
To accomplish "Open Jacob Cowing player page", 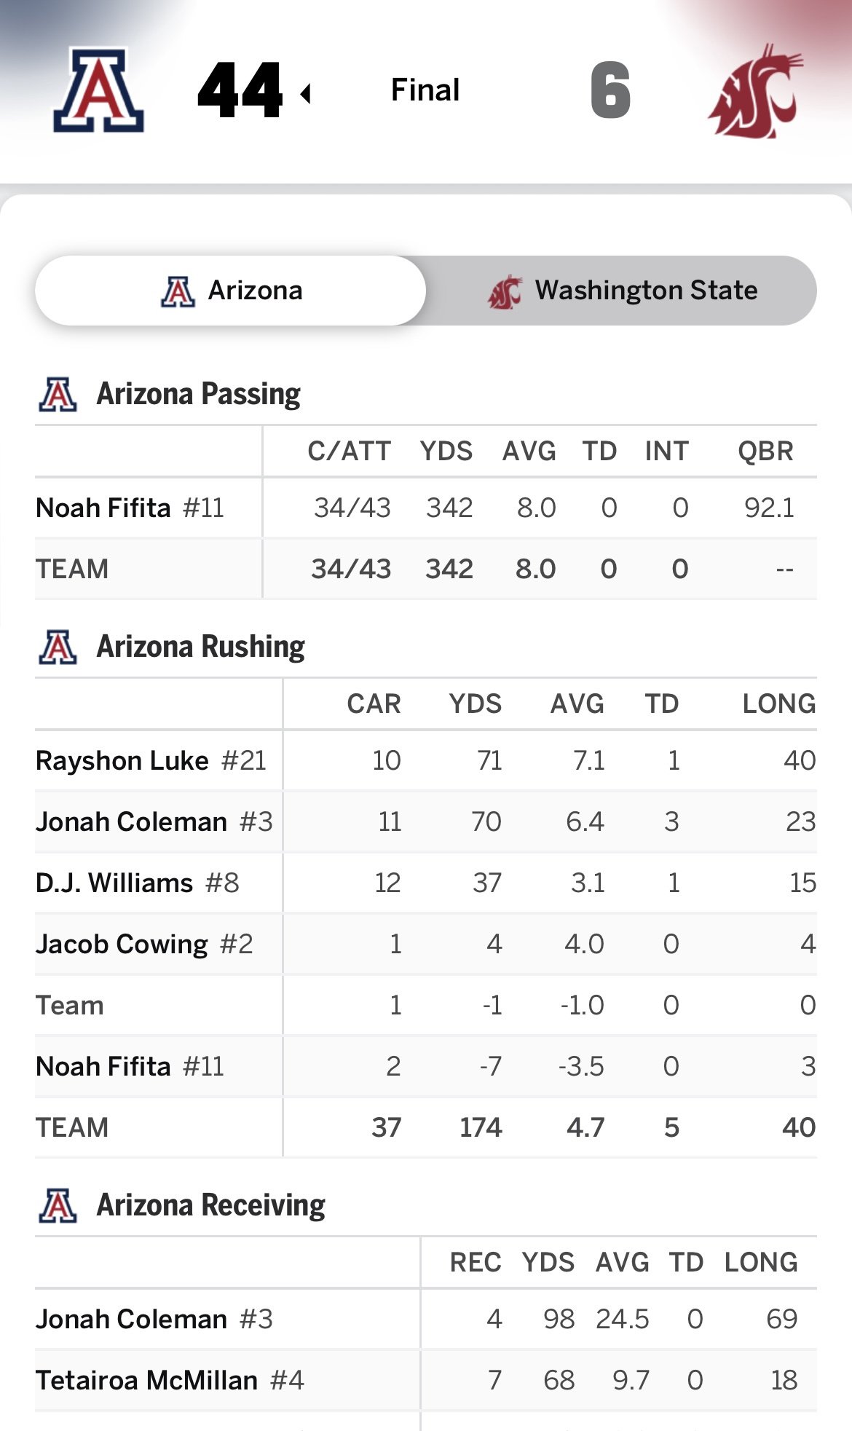I will click(122, 944).
